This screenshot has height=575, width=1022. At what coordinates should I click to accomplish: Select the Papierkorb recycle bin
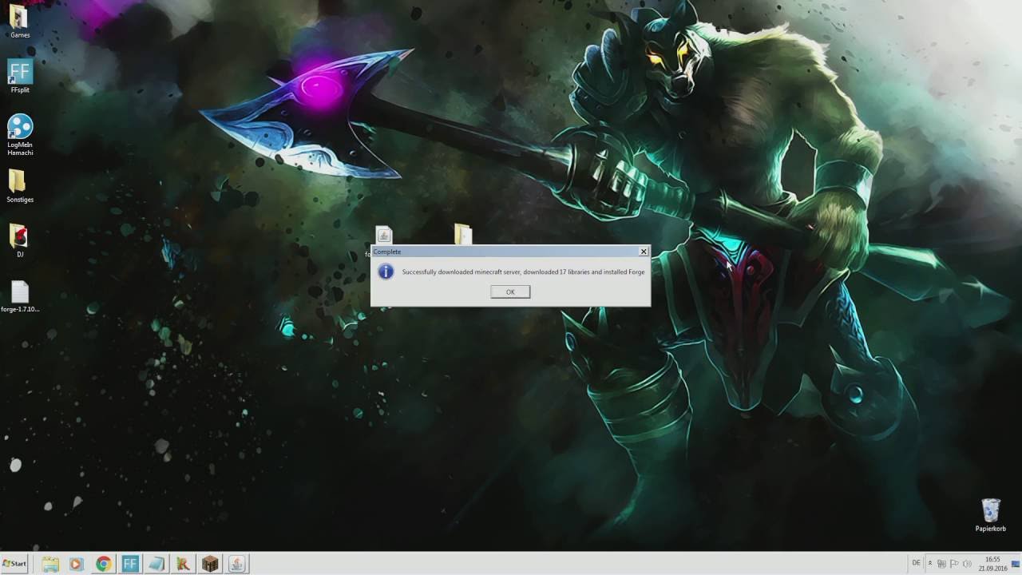(x=990, y=515)
